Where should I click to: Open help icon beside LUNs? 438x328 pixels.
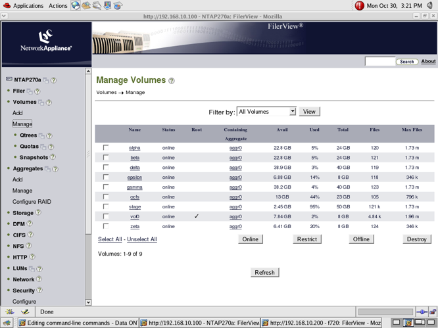pos(39,269)
